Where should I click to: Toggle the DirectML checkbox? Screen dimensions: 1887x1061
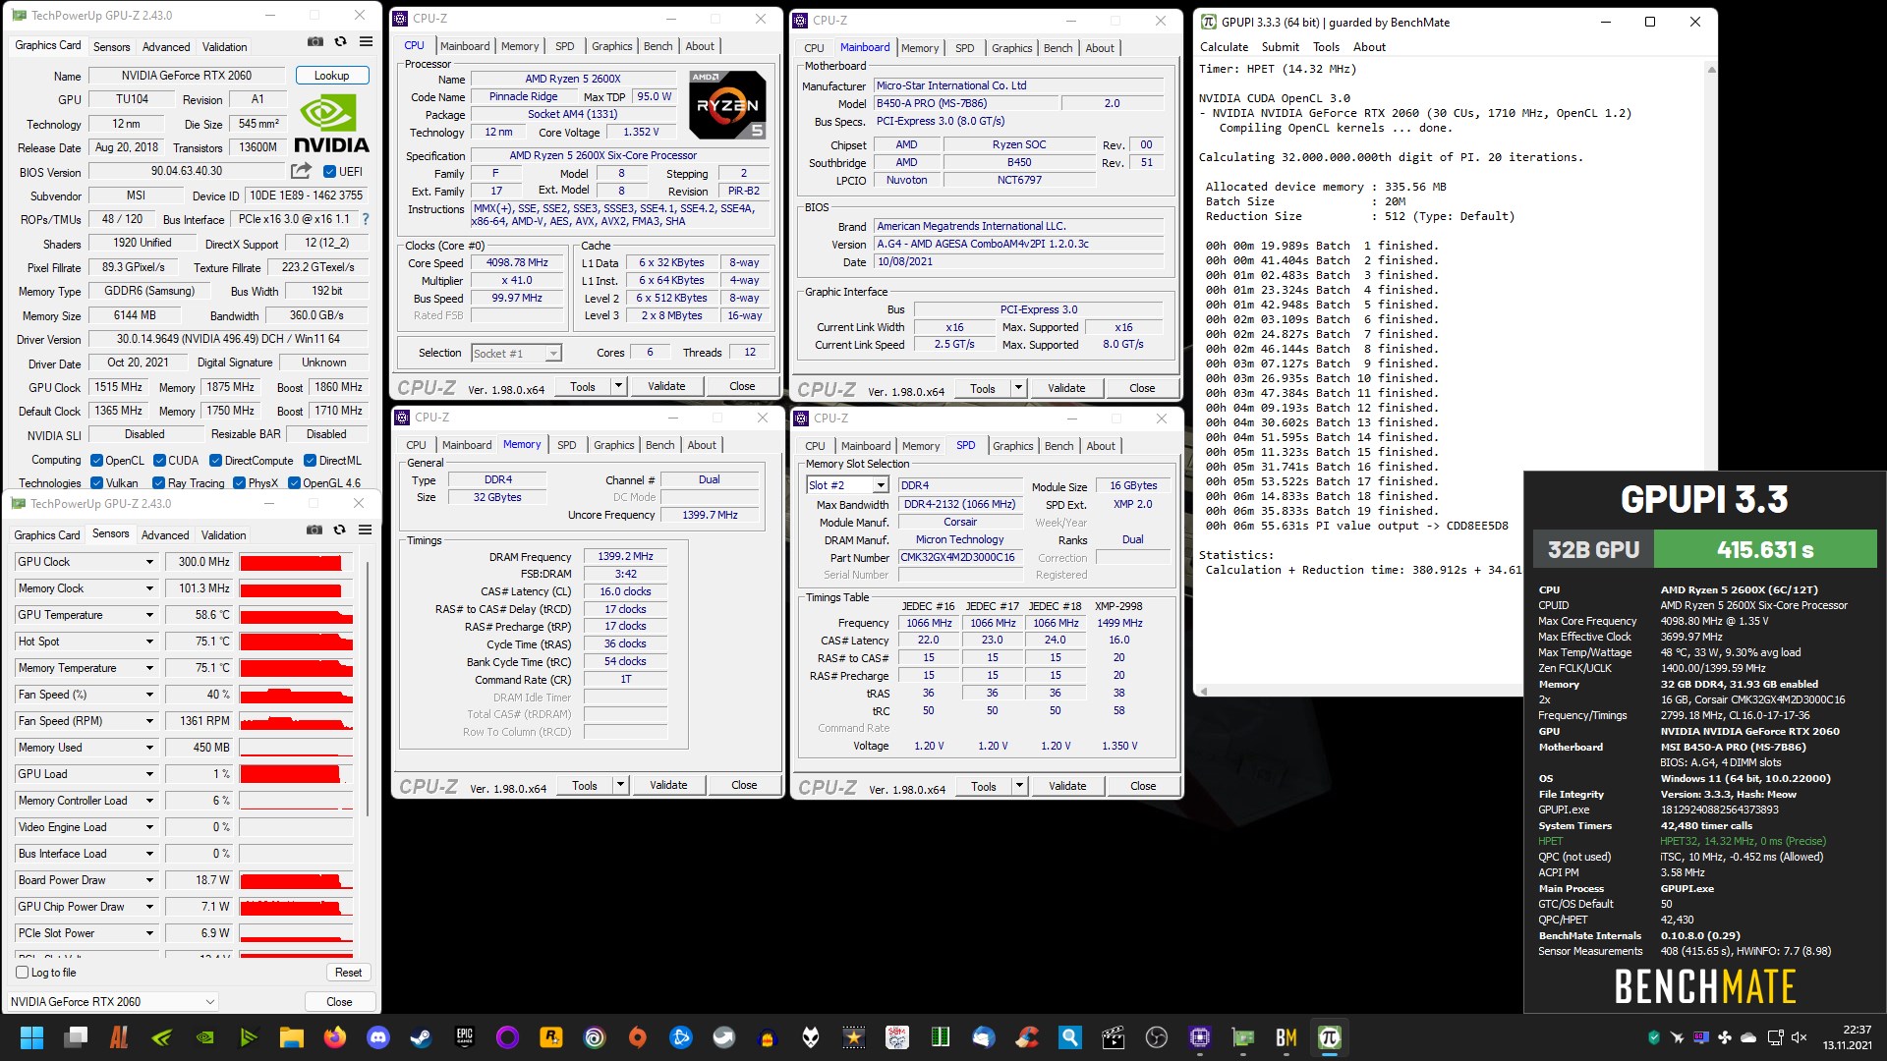point(310,460)
